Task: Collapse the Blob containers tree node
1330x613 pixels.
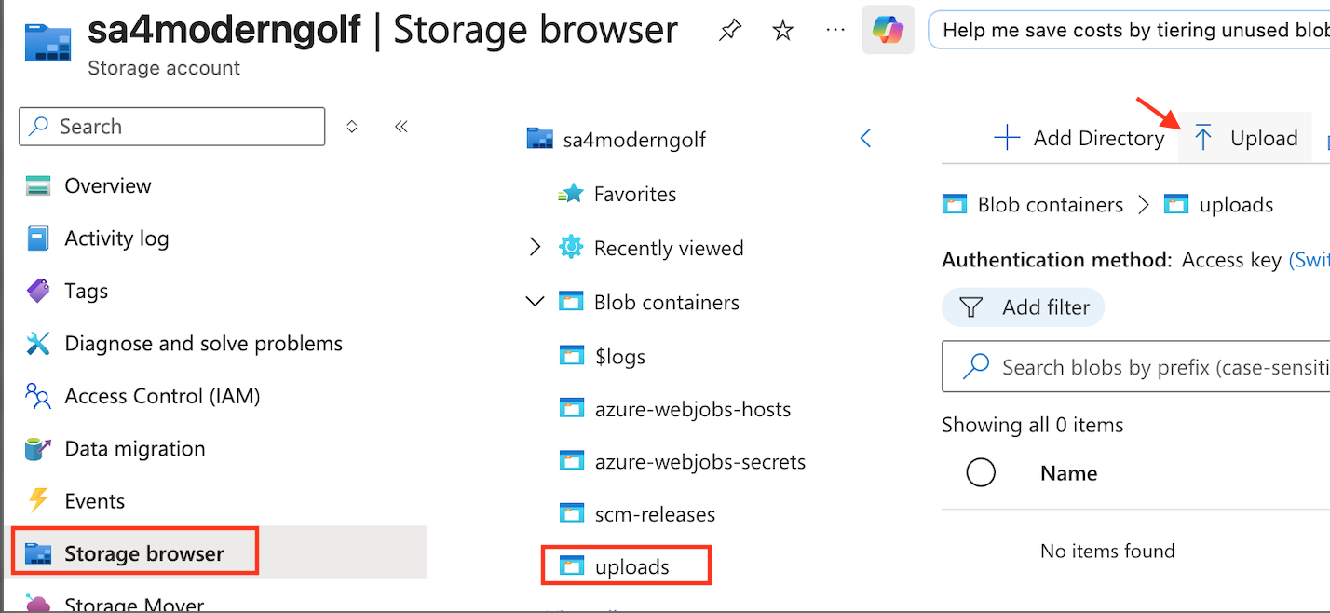Action: 535,302
